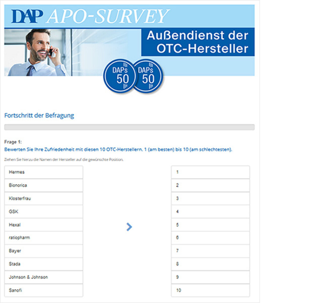The width and height of the screenshot is (323, 303).
Task: Click ranking slot 7
Action: click(x=210, y=251)
